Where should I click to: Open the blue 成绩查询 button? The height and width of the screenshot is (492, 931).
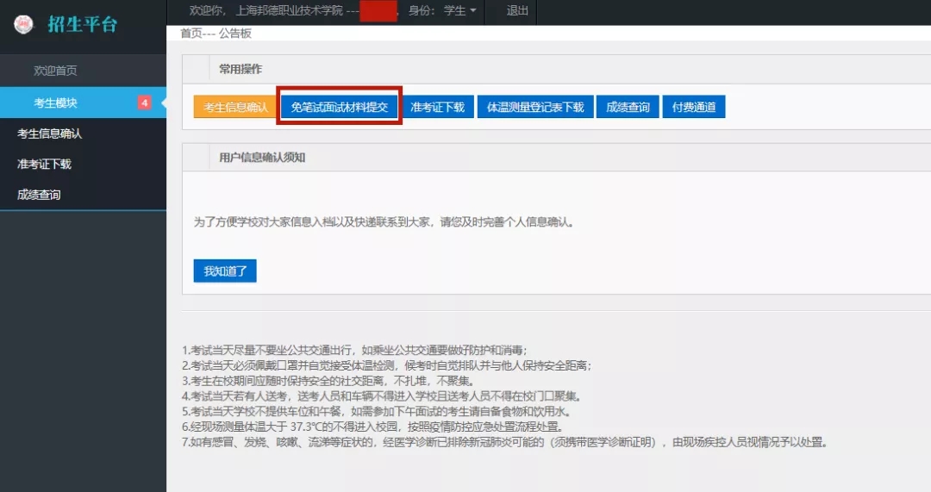(627, 108)
